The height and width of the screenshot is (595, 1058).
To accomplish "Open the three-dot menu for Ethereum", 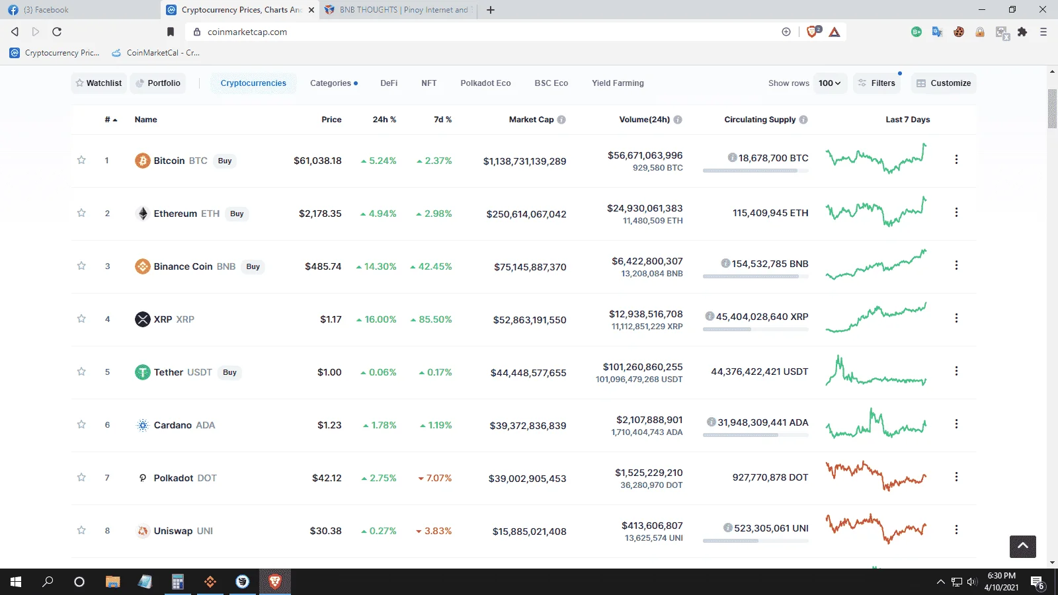I will pyautogui.click(x=956, y=212).
